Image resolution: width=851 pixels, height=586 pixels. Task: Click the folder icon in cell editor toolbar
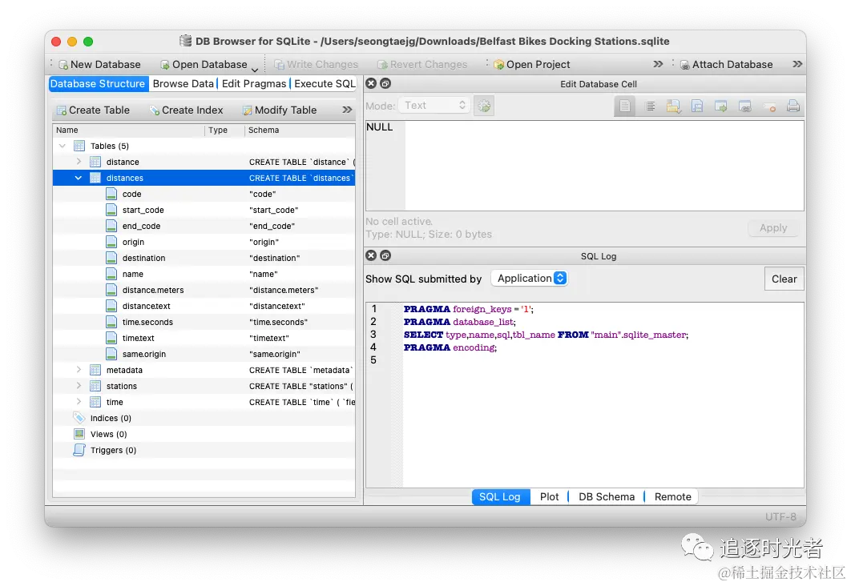674,106
